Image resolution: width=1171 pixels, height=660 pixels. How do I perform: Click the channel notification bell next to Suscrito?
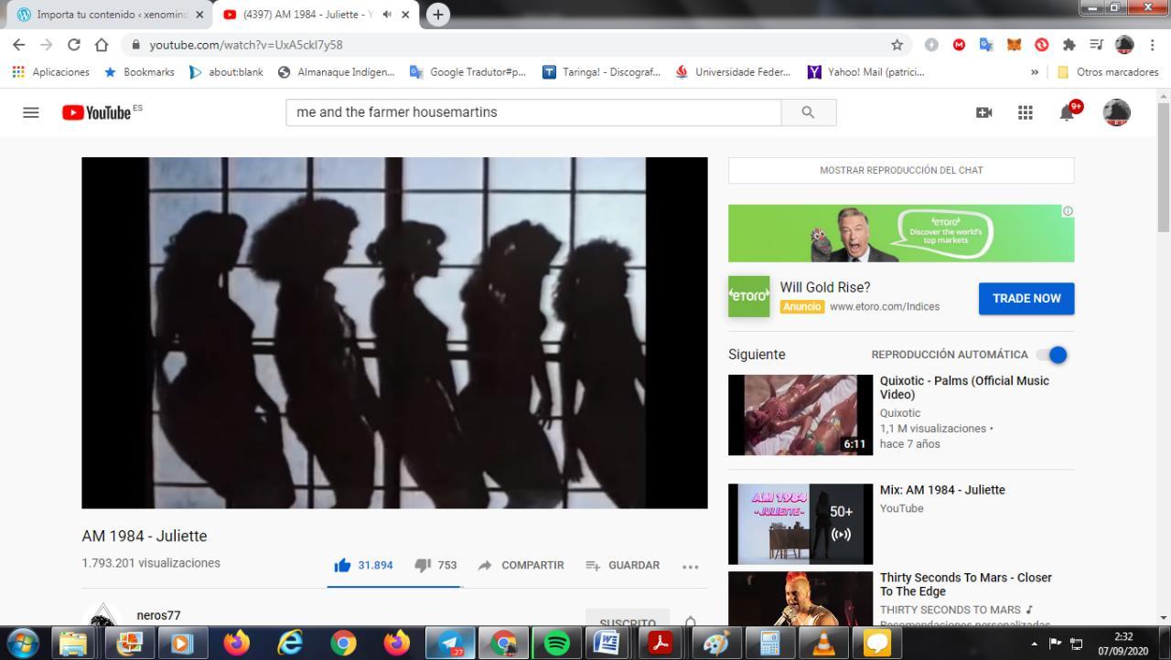pyautogui.click(x=691, y=622)
